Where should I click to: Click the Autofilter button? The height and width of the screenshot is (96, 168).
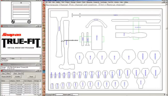[18, 77]
